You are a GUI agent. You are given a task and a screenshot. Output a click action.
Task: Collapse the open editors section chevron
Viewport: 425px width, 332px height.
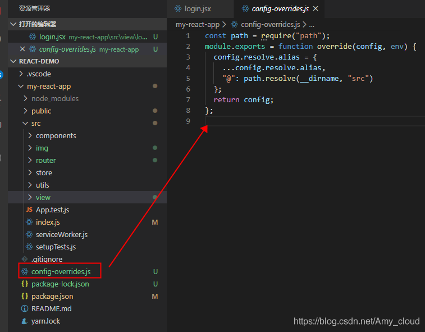[x=13, y=24]
